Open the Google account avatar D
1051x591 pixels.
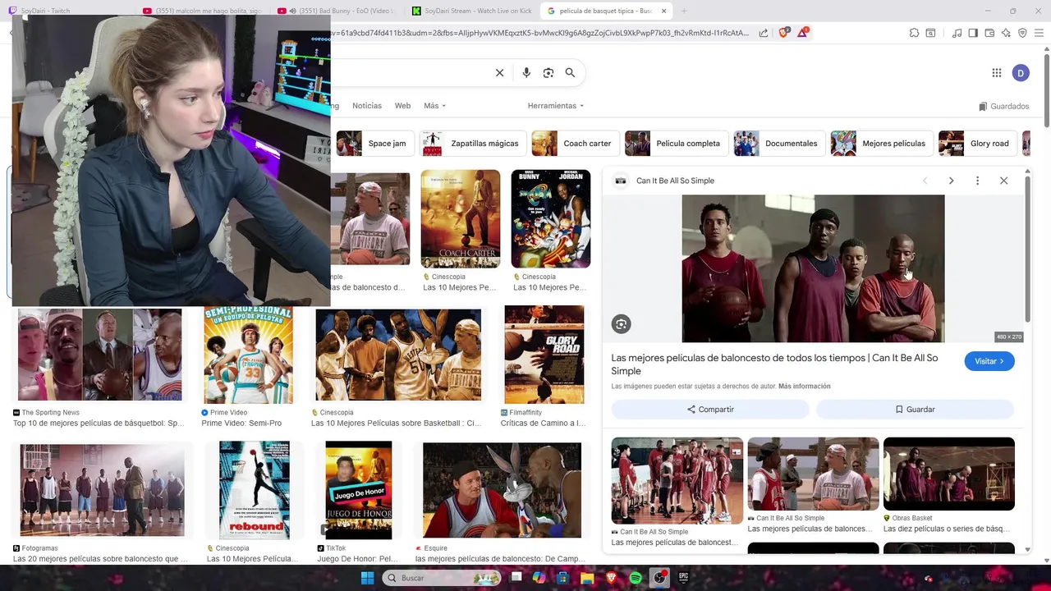coord(1021,73)
